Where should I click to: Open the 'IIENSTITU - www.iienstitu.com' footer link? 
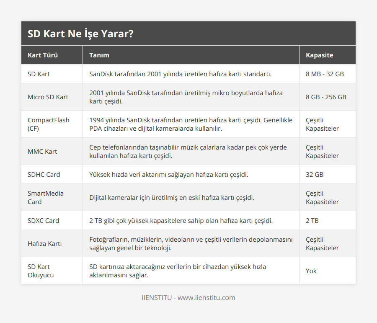click(188, 297)
